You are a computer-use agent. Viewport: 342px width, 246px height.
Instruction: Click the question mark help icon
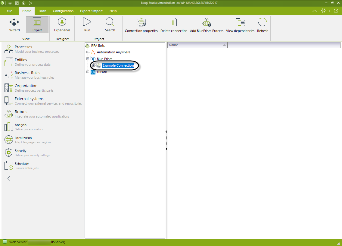point(336,11)
